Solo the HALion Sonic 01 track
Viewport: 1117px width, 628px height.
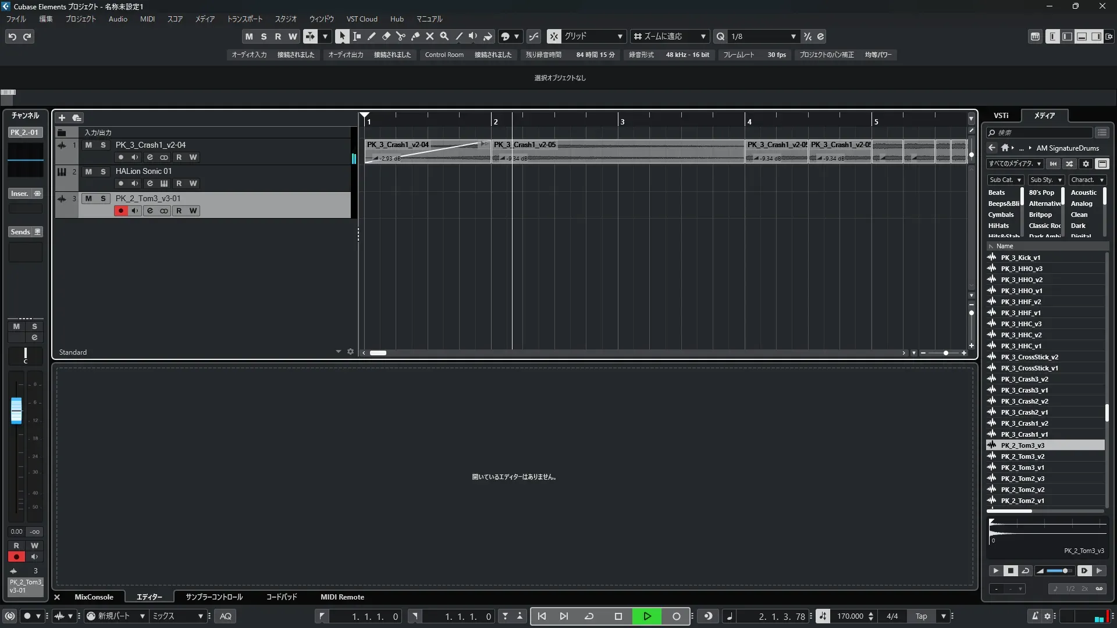point(103,172)
